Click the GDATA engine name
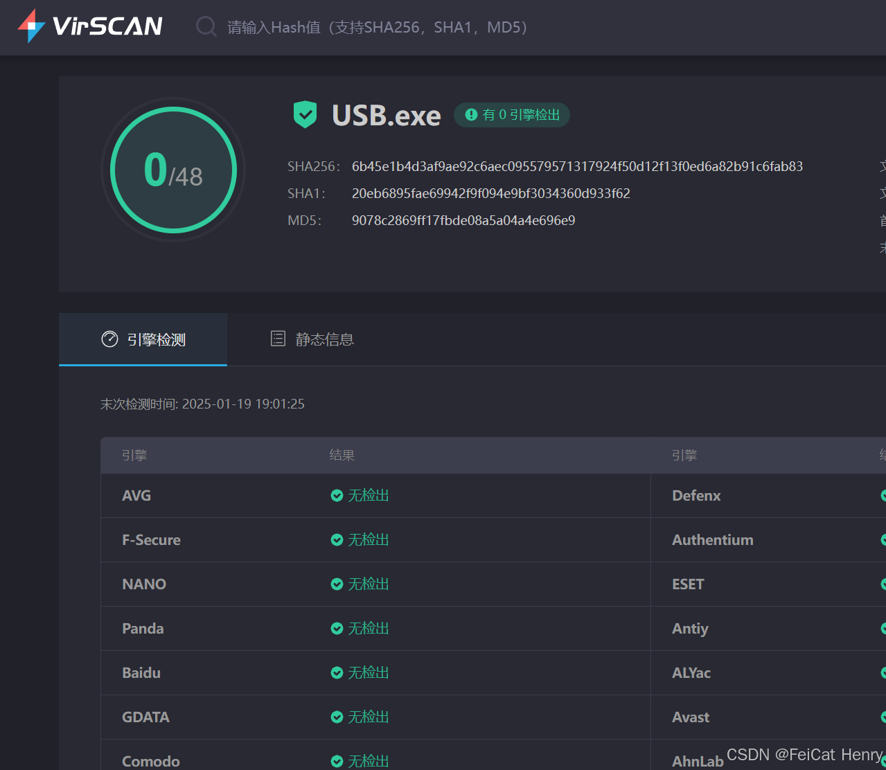The image size is (886, 770). click(145, 717)
